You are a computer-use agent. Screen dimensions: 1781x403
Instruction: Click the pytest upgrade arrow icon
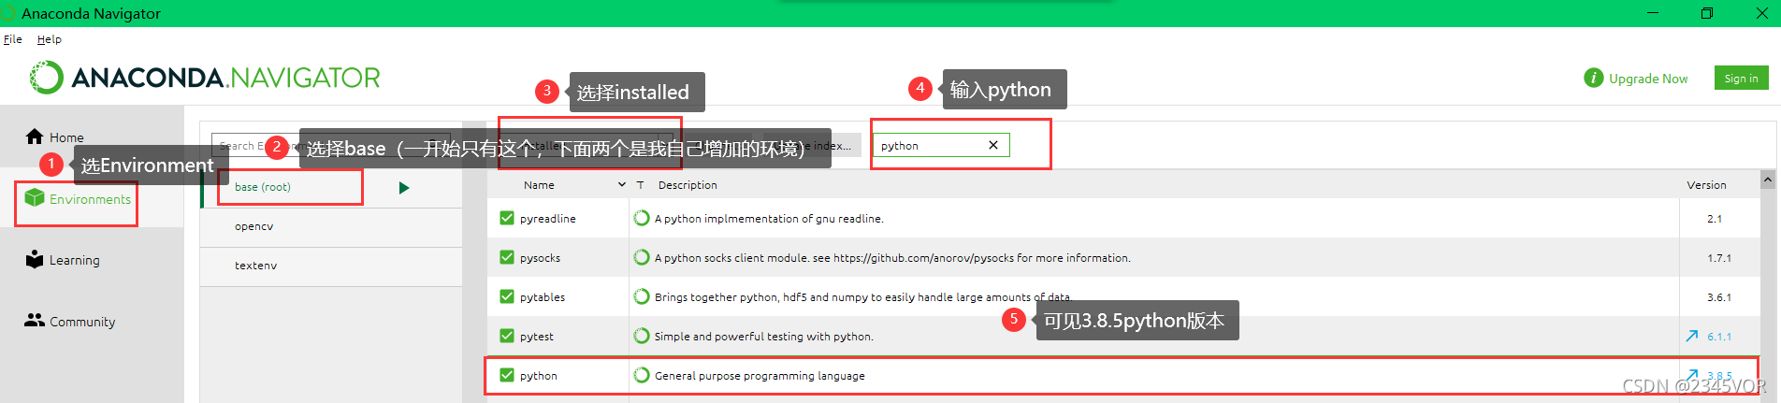click(x=1692, y=336)
